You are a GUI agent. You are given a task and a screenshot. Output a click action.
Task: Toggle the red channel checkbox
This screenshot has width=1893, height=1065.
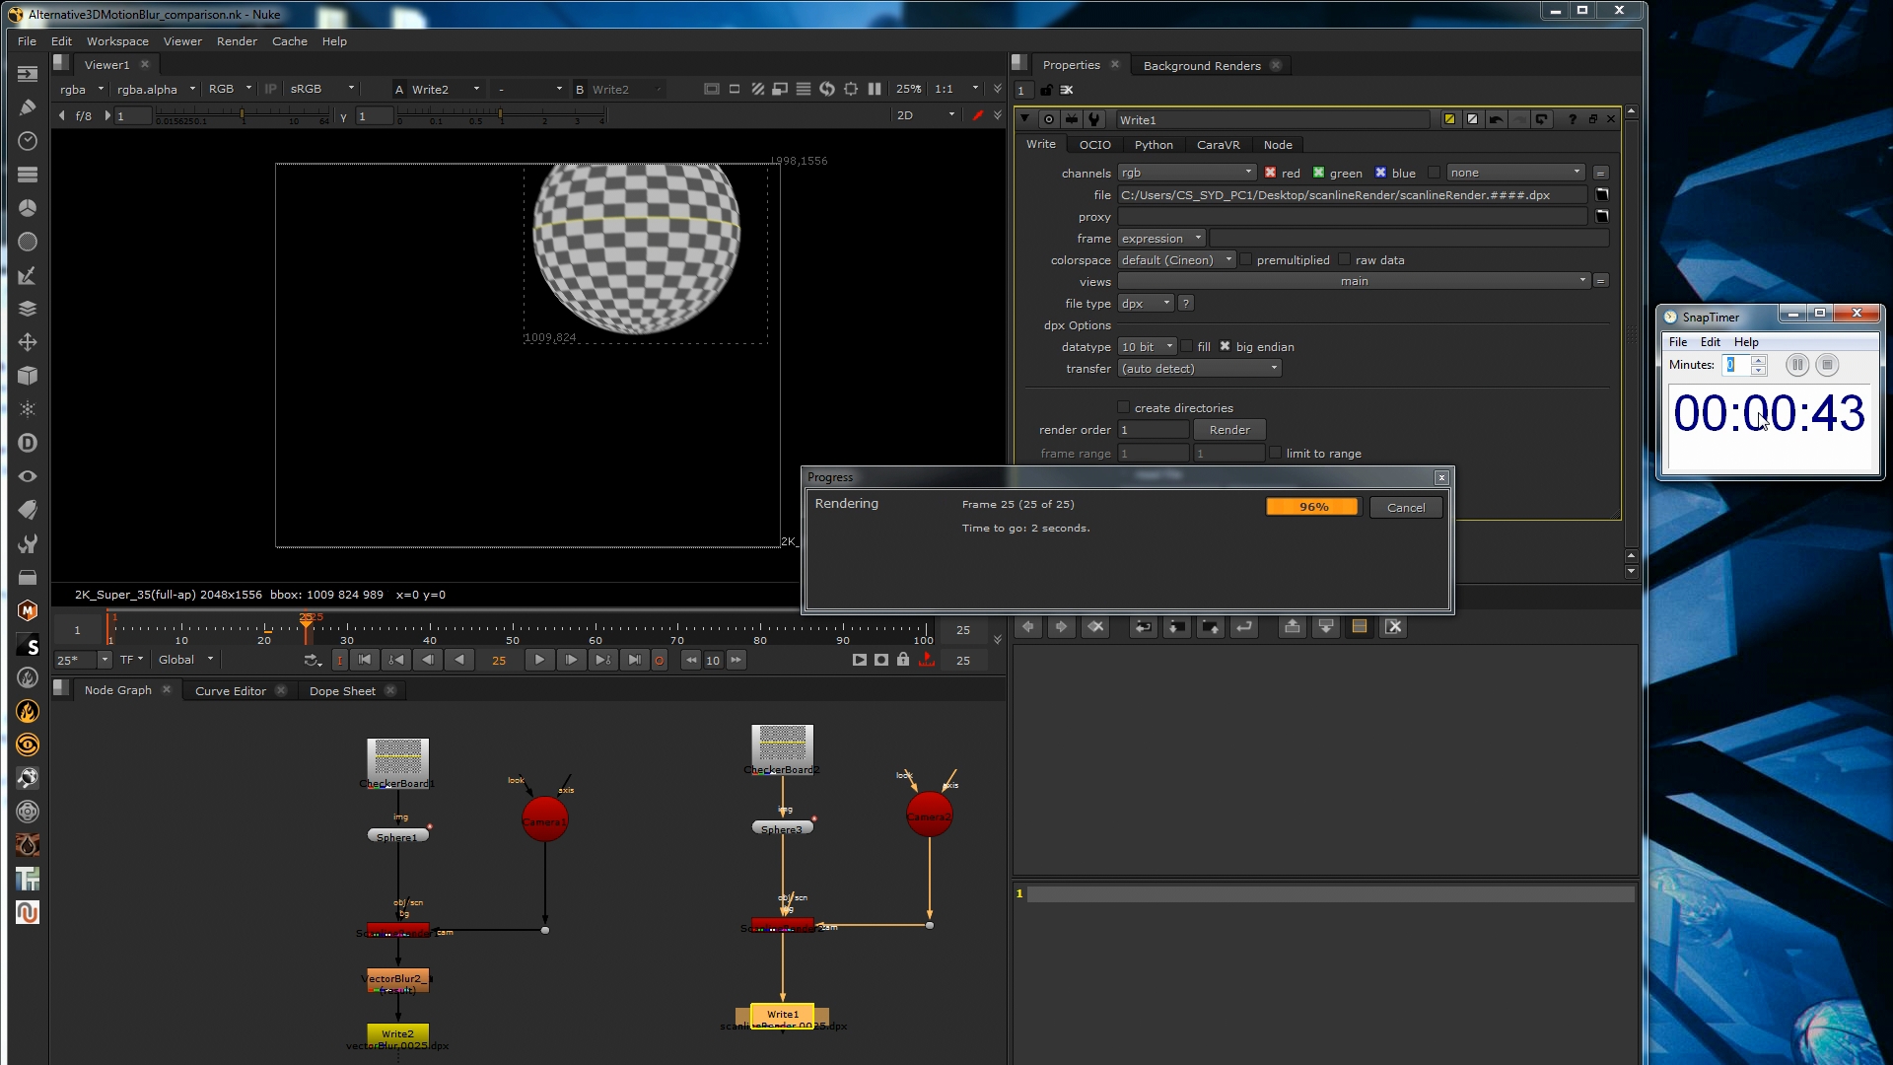click(1270, 173)
